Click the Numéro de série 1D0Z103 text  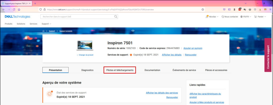(x=122, y=48)
